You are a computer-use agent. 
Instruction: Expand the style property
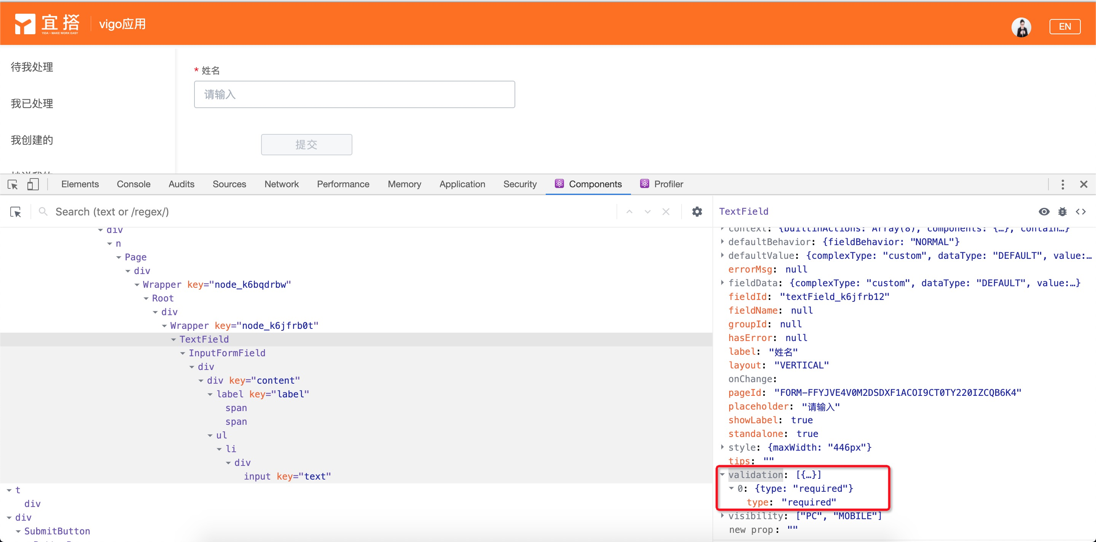(x=722, y=447)
